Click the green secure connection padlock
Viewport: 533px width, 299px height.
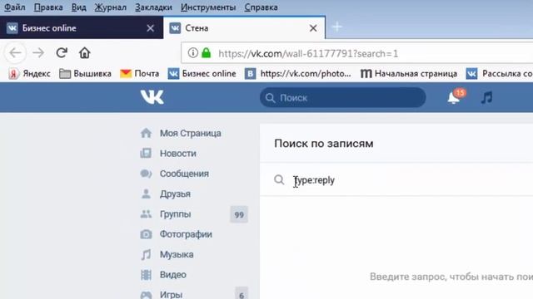click(207, 53)
